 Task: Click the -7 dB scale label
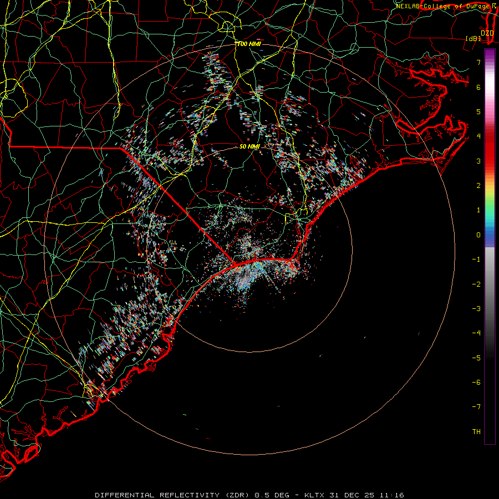coord(476,407)
